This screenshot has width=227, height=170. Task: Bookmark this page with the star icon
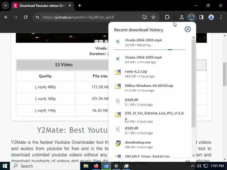coord(153,17)
